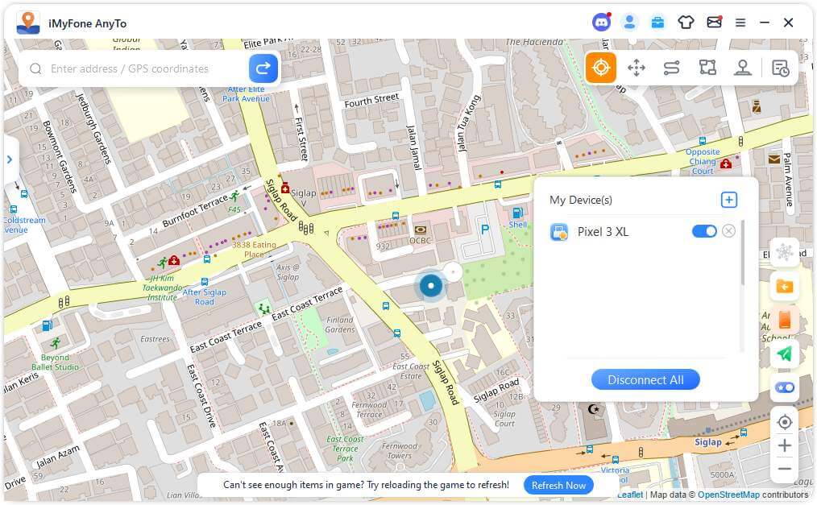Open the Discord community icon

(601, 23)
